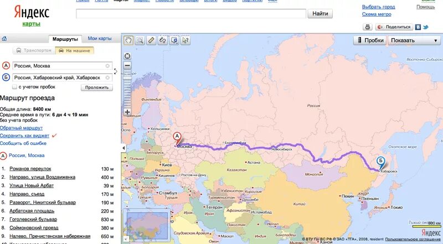
Task: Select route step Разворот, Никитский бульвар
Action: point(43,203)
